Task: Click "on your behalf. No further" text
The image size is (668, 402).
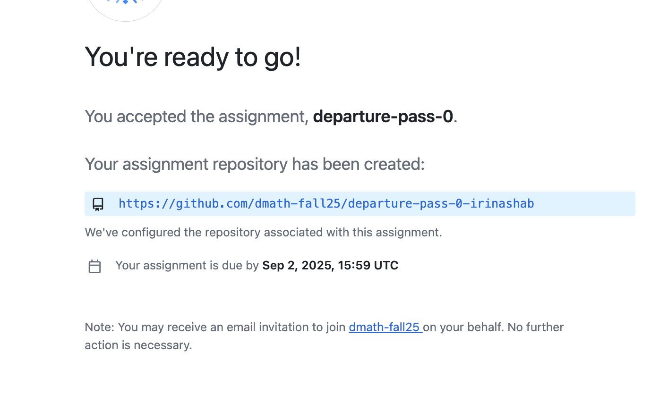Action: tap(494, 327)
